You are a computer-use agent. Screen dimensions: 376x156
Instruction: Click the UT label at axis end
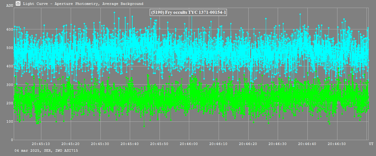371,143
